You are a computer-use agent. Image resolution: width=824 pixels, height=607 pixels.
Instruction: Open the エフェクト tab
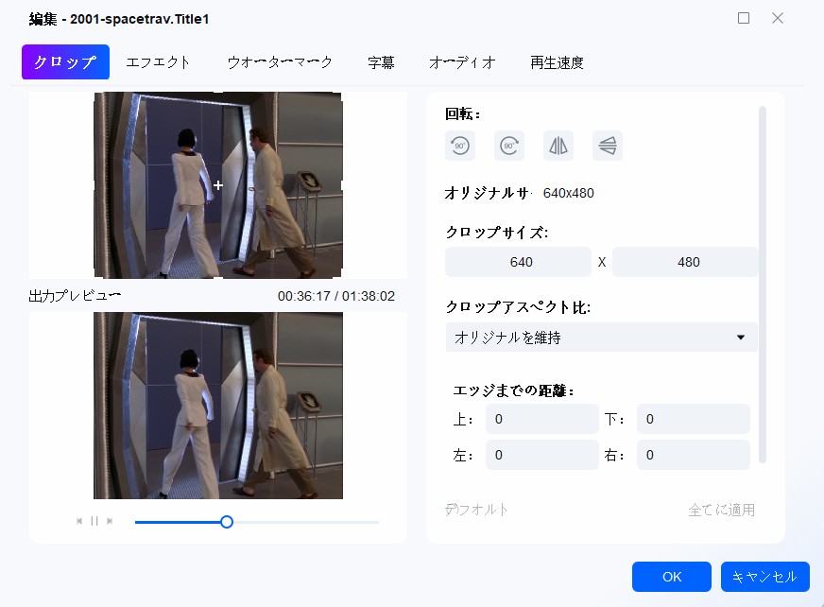158,62
